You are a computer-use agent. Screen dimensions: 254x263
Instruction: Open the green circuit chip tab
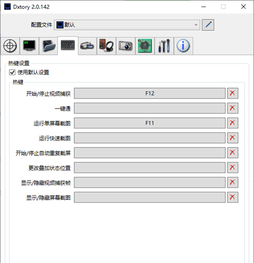click(145, 46)
